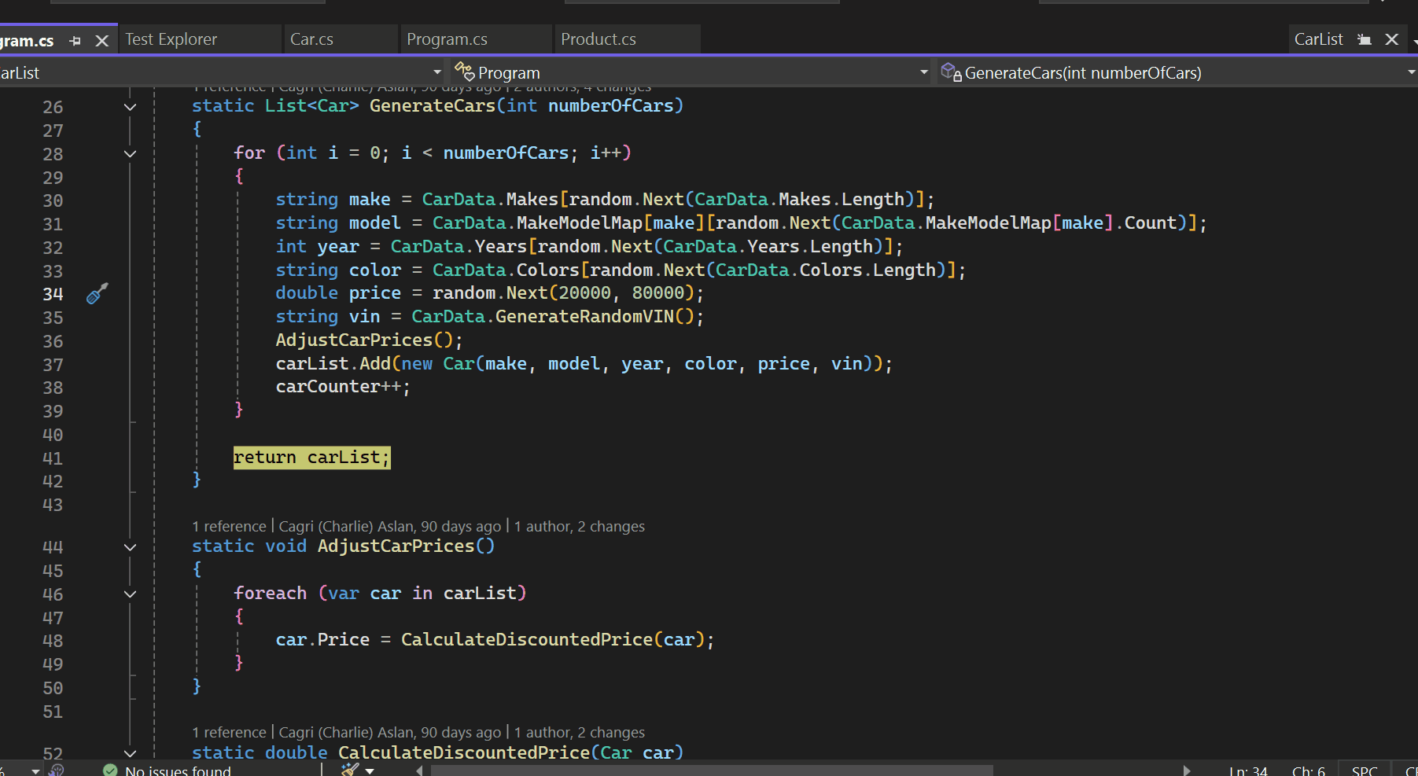The width and height of the screenshot is (1418, 776).
Task: Click 'GenerateRandomVIN' on line 35
Action: tap(584, 317)
